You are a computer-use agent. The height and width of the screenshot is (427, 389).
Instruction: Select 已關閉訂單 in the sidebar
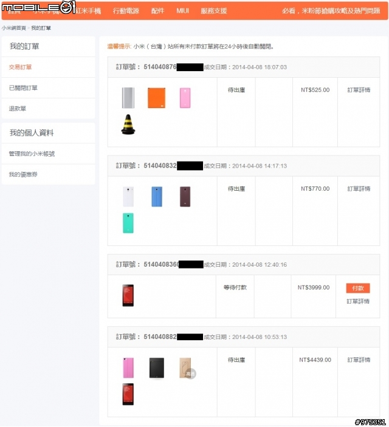[x=23, y=87]
